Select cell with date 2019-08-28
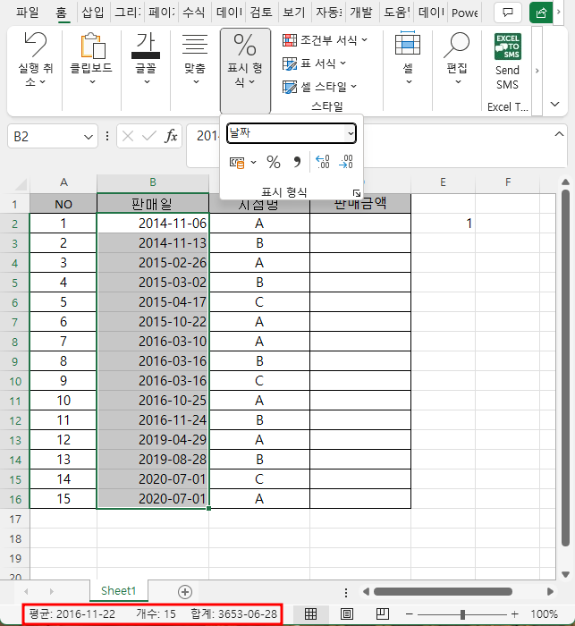 coord(153,460)
